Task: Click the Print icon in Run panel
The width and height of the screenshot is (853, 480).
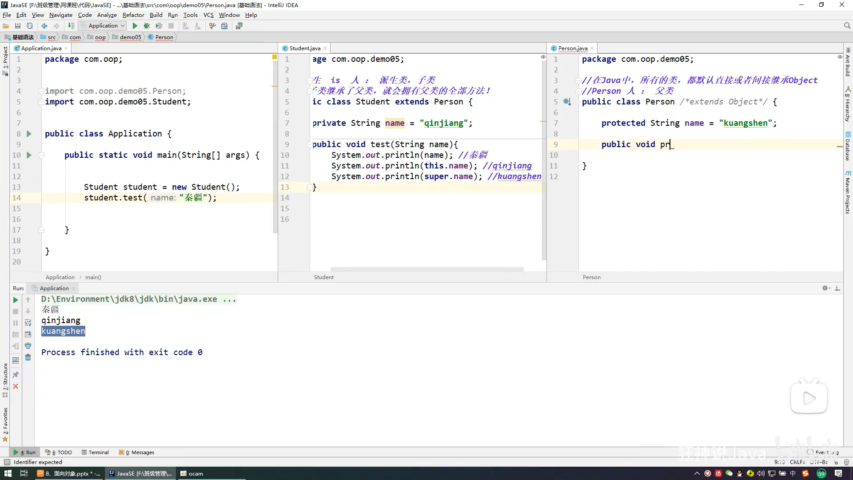Action: point(28,346)
